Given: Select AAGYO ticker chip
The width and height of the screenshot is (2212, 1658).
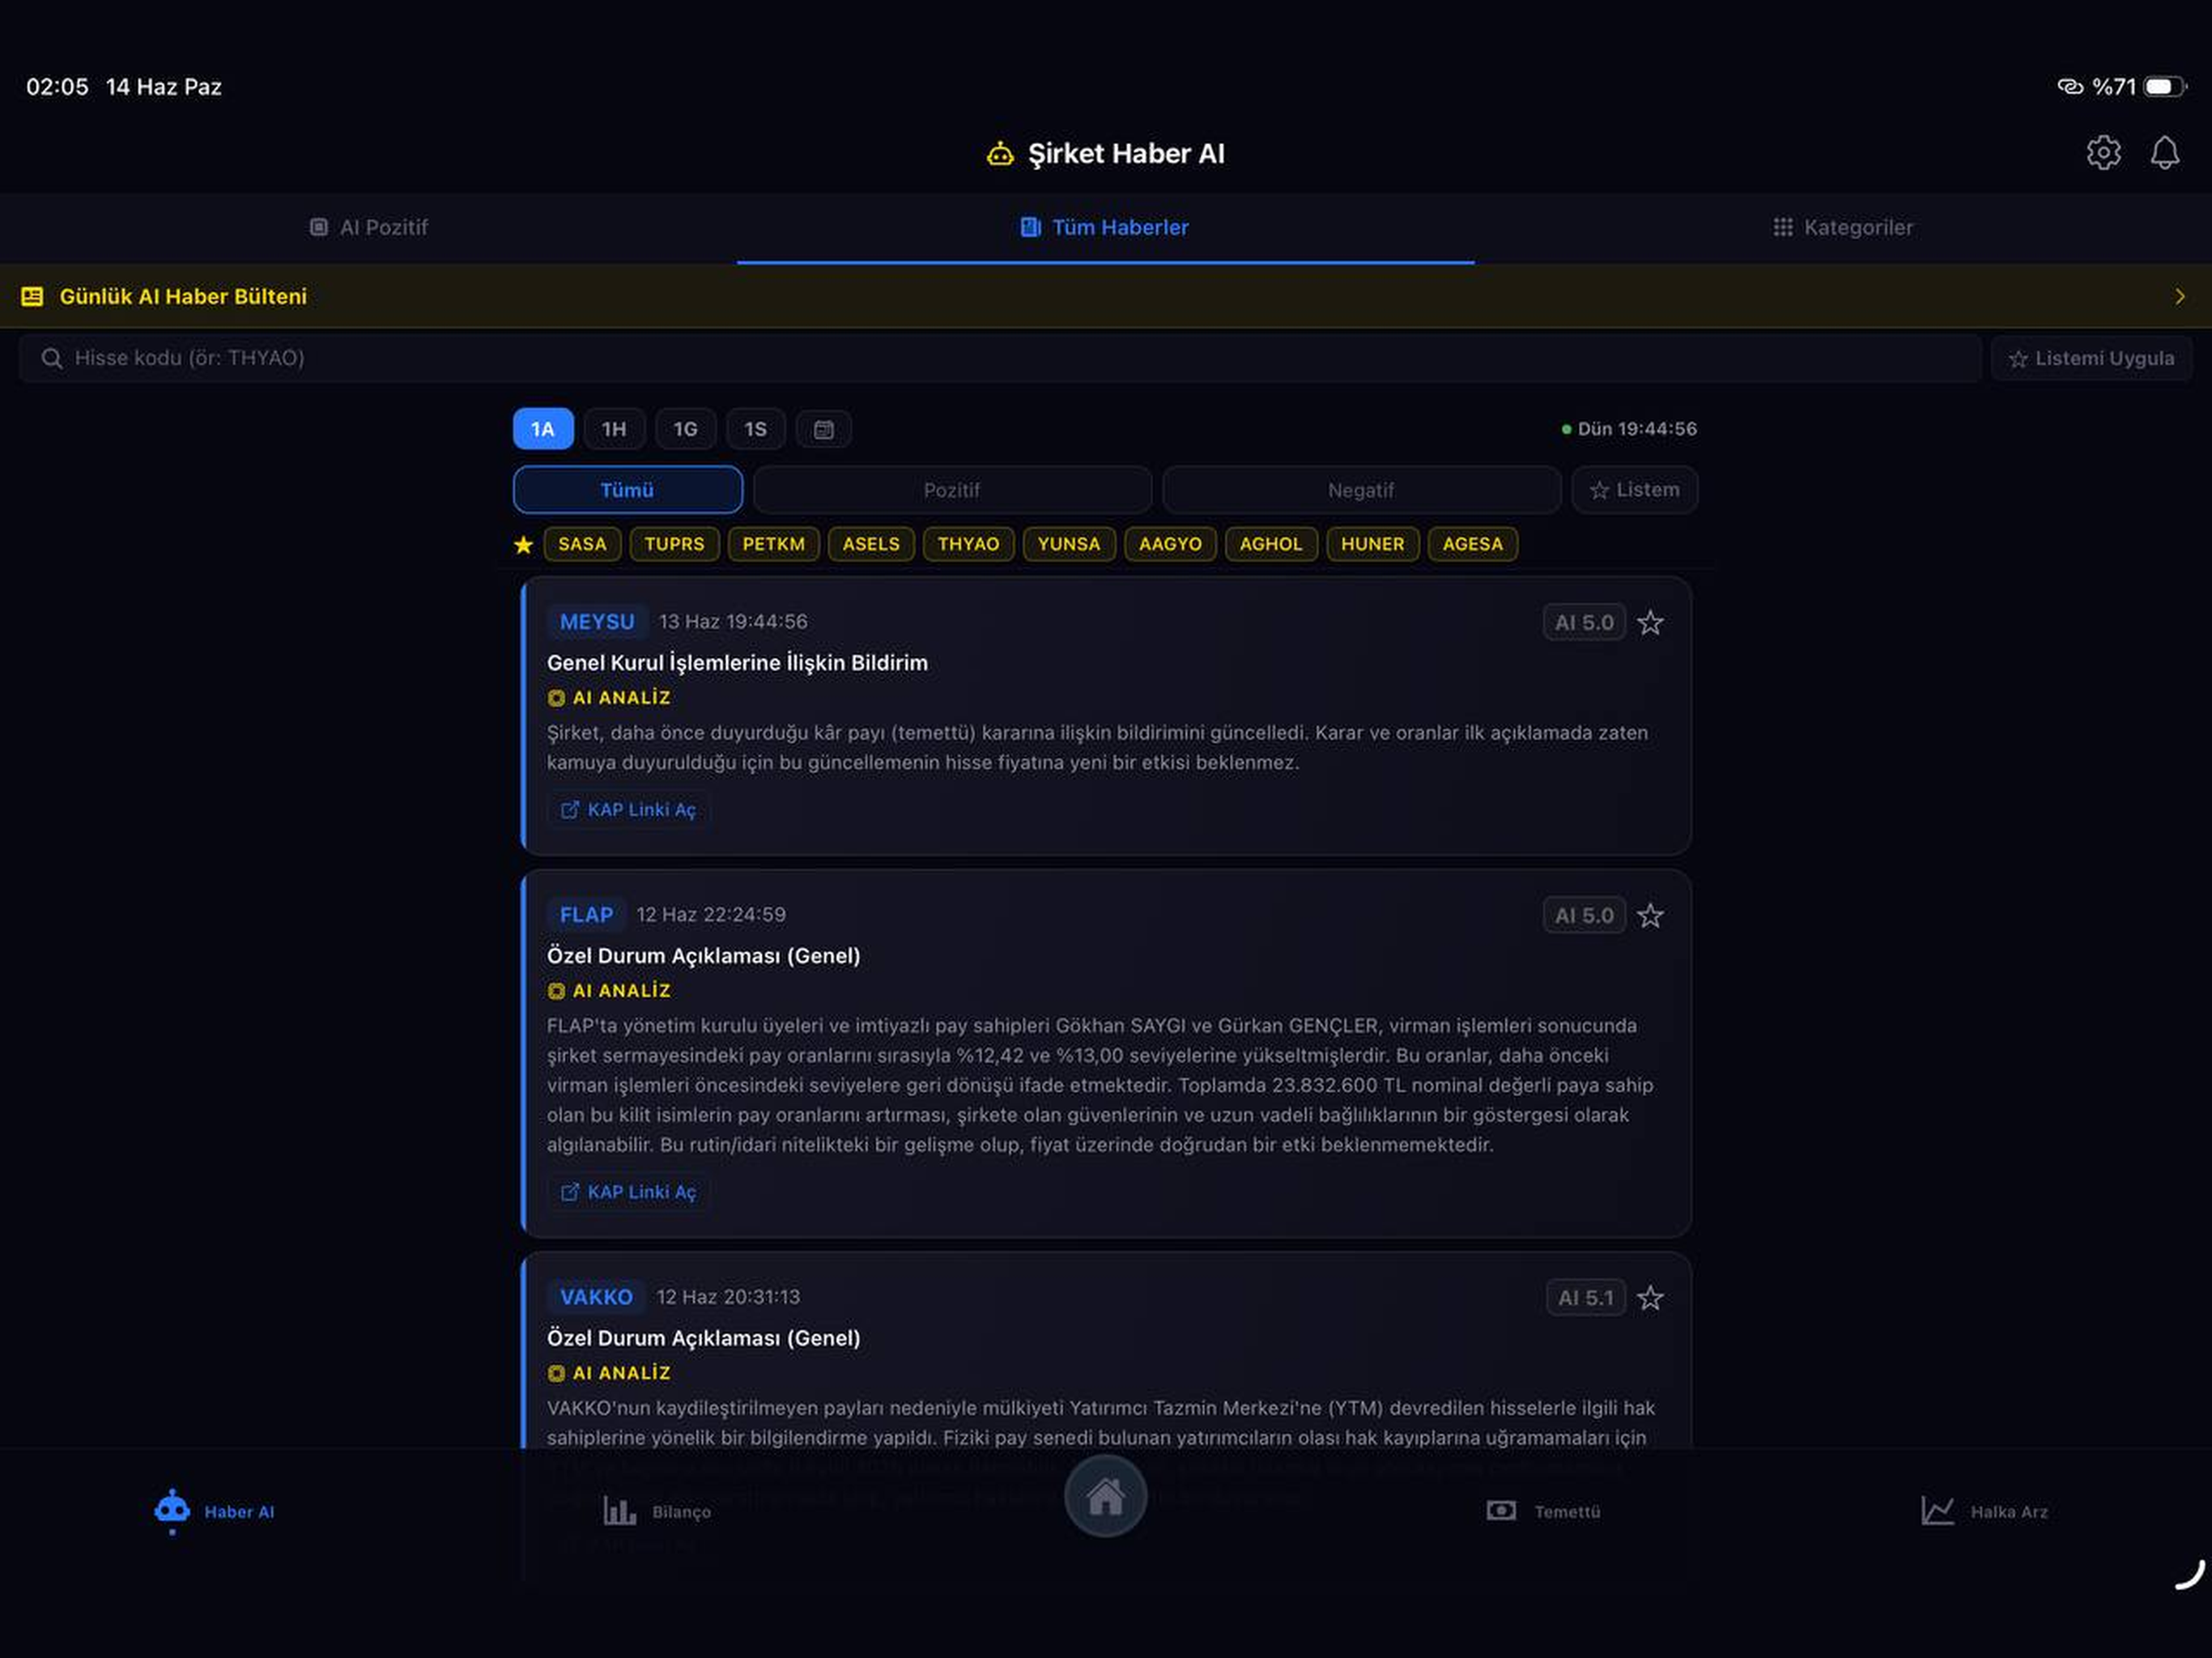Looking at the screenshot, I should pyautogui.click(x=1170, y=544).
